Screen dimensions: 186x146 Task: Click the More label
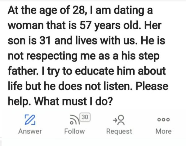(x=163, y=131)
